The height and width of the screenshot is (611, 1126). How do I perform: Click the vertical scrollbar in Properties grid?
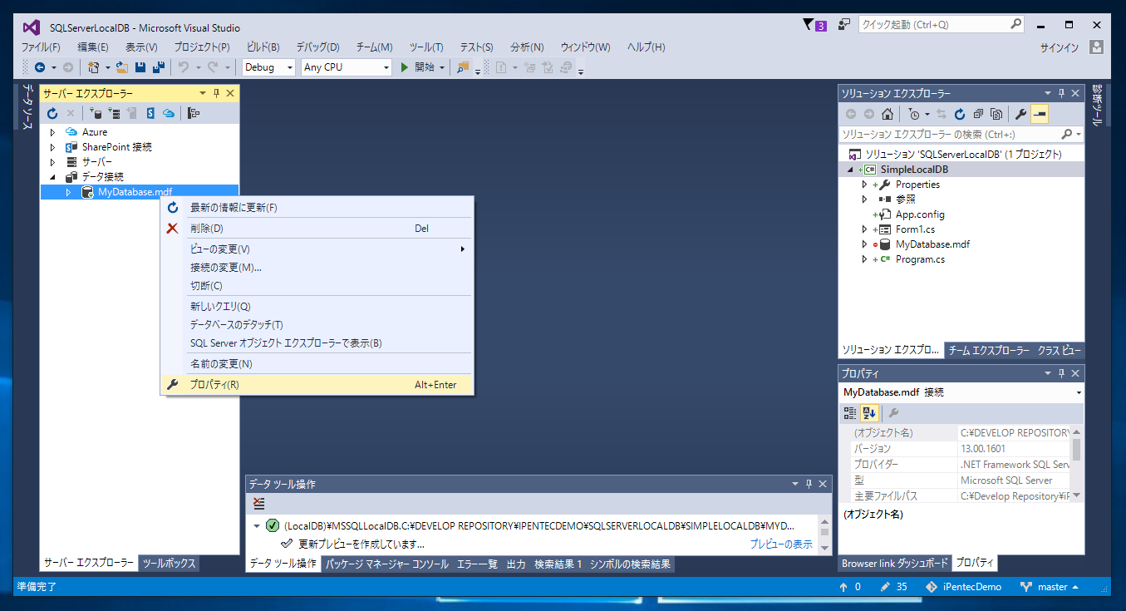coord(1077,464)
